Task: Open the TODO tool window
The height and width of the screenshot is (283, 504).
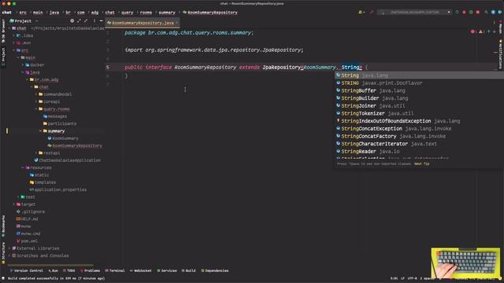Action: point(69,270)
